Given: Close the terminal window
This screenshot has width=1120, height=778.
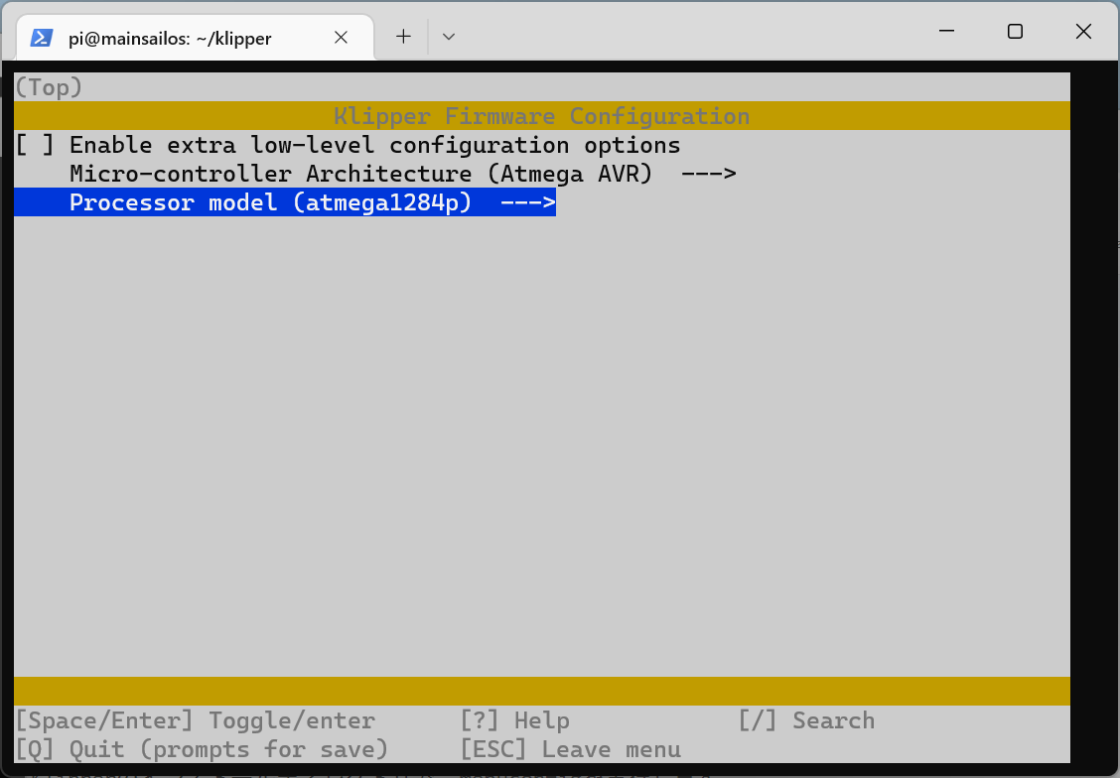Looking at the screenshot, I should [1083, 31].
